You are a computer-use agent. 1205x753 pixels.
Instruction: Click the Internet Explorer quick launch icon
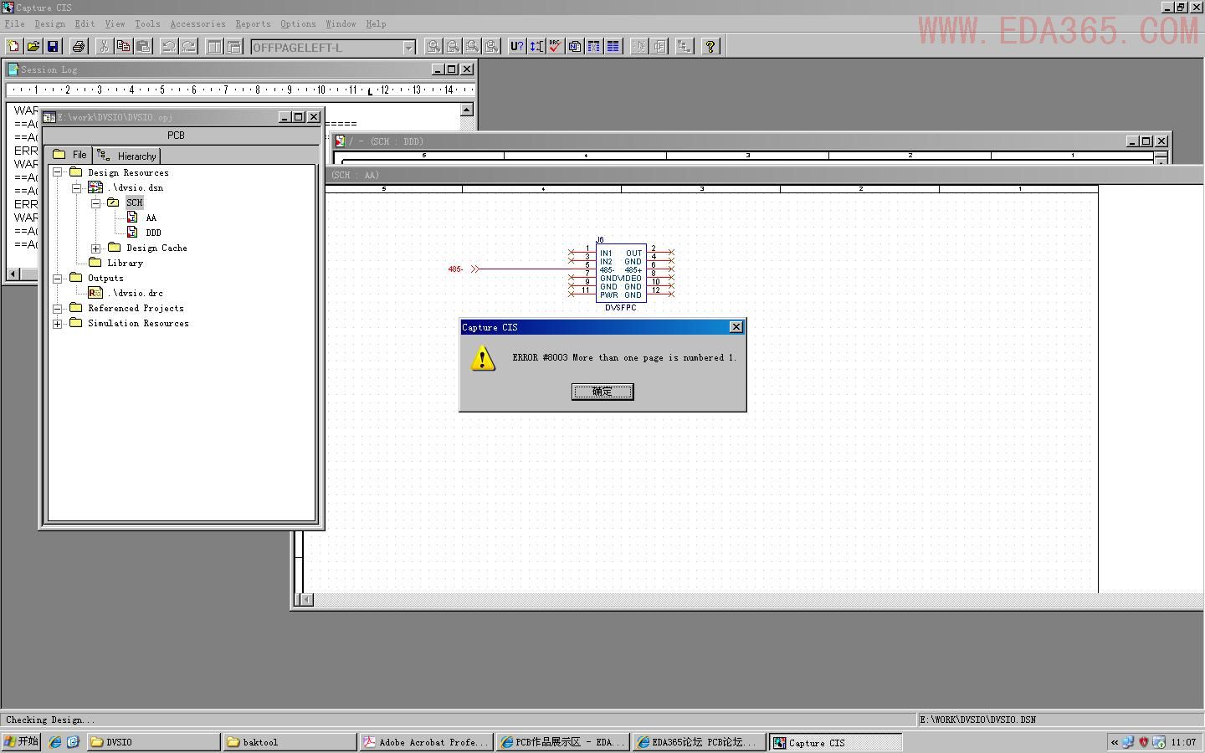point(55,742)
